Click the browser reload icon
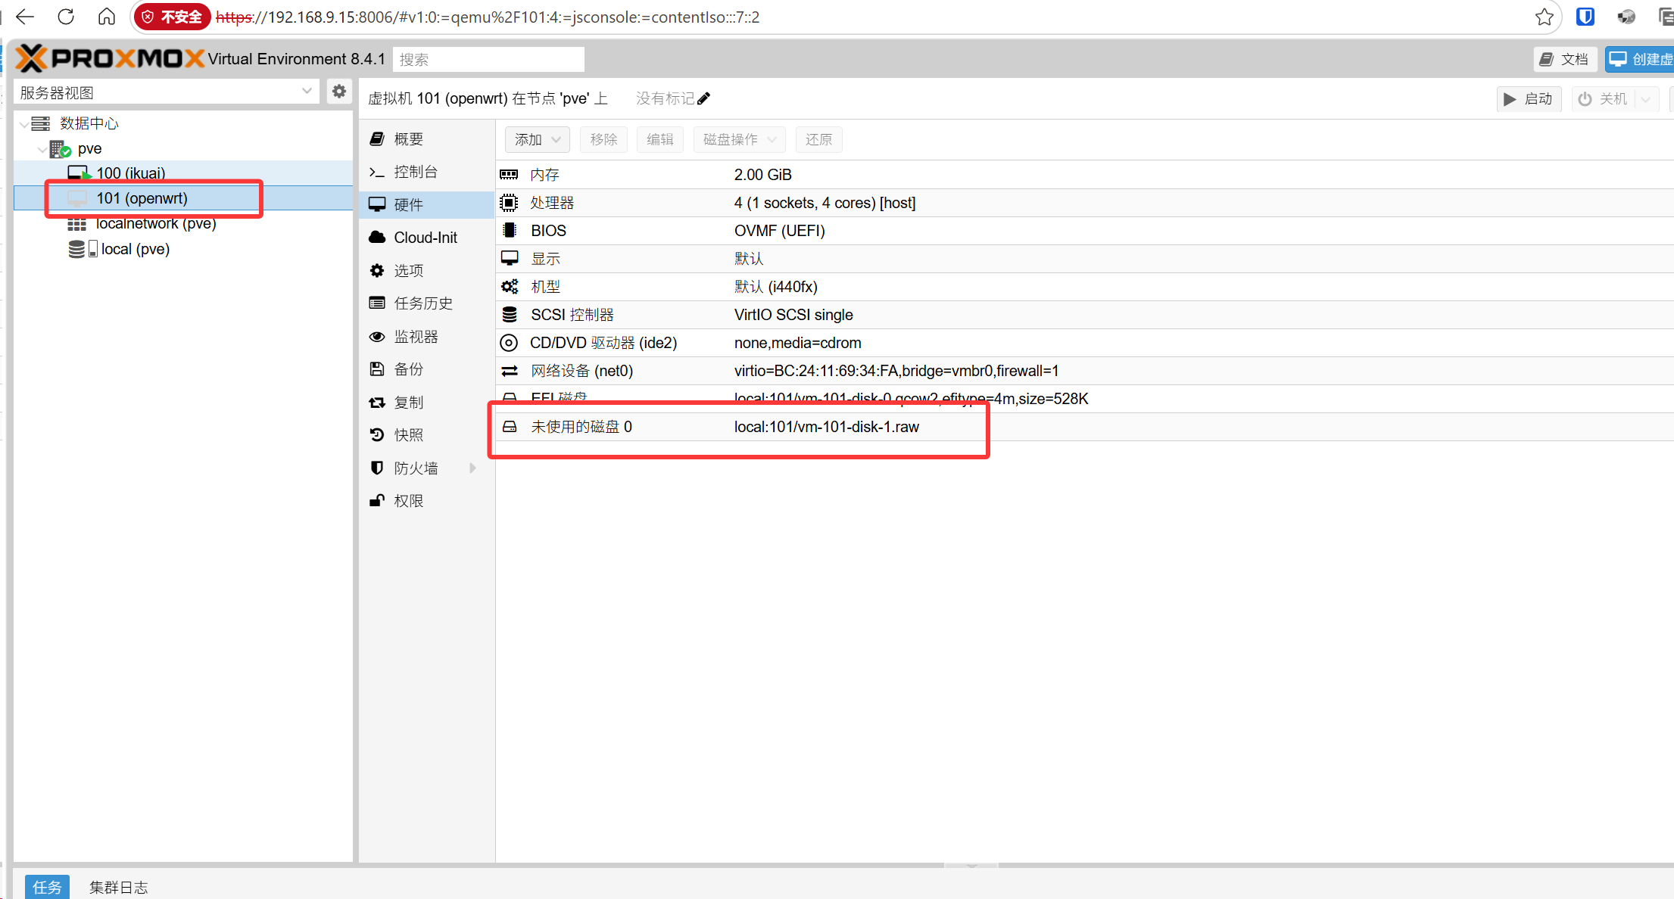The height and width of the screenshot is (899, 1674). click(66, 17)
